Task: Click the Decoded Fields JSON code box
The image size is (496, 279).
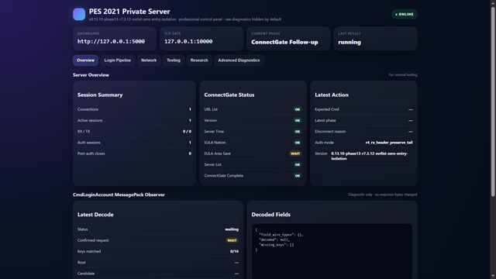Action: pyautogui.click(x=332, y=251)
